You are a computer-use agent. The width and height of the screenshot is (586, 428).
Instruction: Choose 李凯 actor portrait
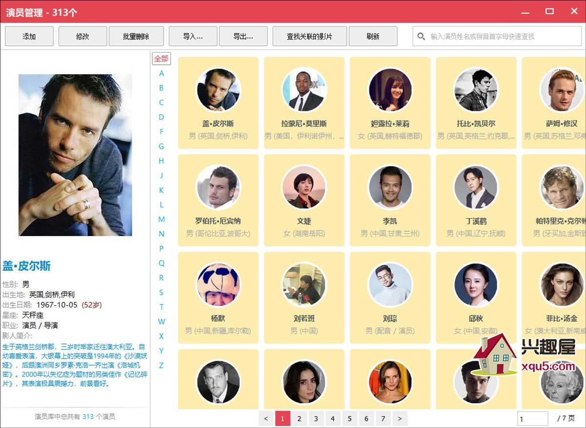[x=390, y=187]
